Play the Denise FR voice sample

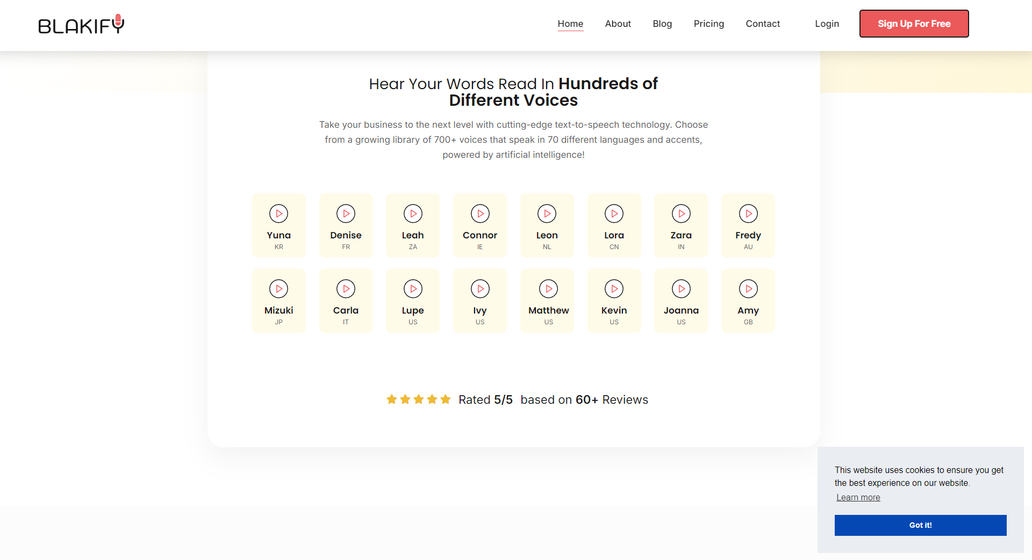click(346, 214)
